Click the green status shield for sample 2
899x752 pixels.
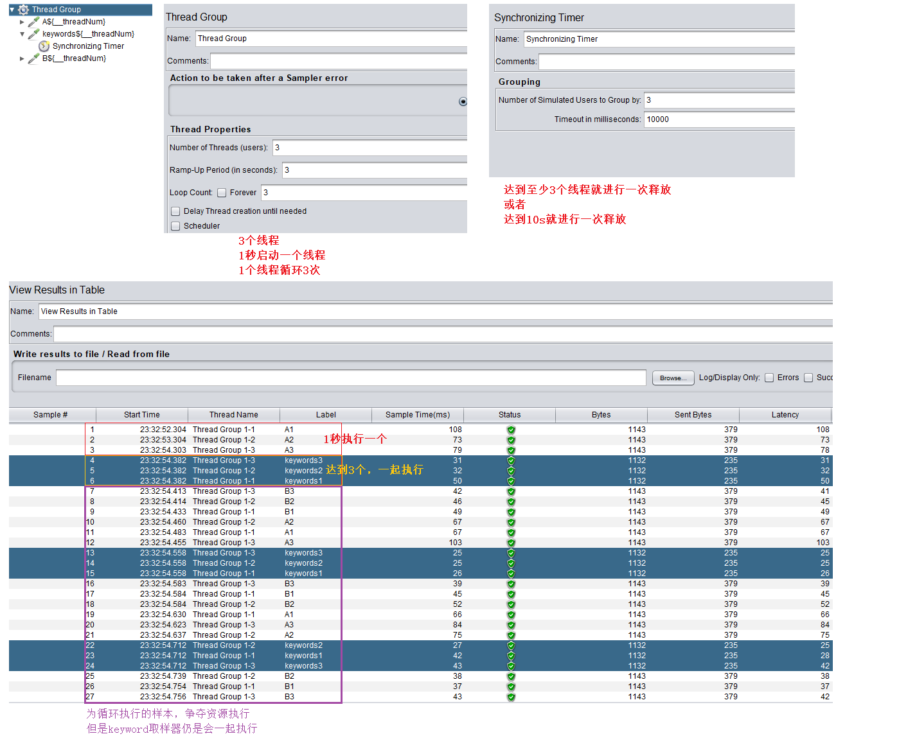click(511, 441)
